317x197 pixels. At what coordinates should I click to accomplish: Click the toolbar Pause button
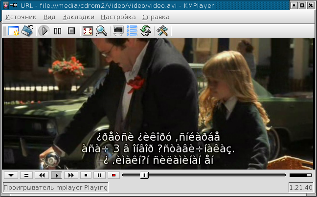[58, 31]
